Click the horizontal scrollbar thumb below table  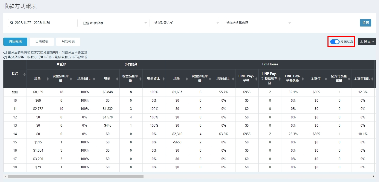(75, 177)
